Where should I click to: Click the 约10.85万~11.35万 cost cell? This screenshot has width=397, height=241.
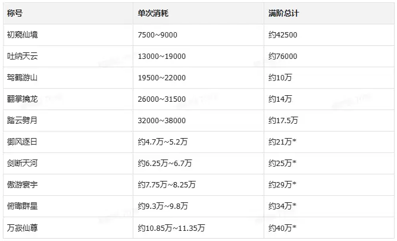point(199,228)
